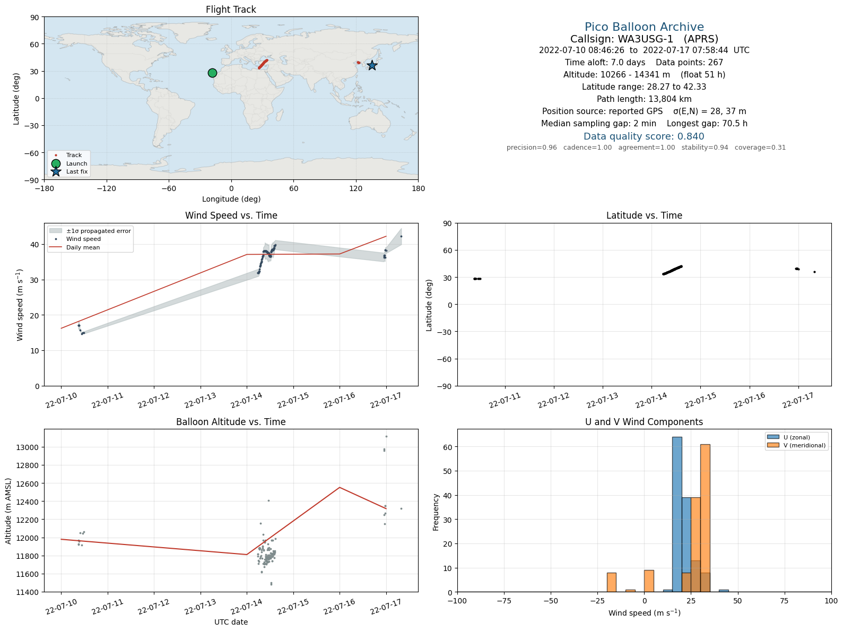Click the "Flight Track" chart title
Viewport: 843px width, 631px height.
click(231, 10)
